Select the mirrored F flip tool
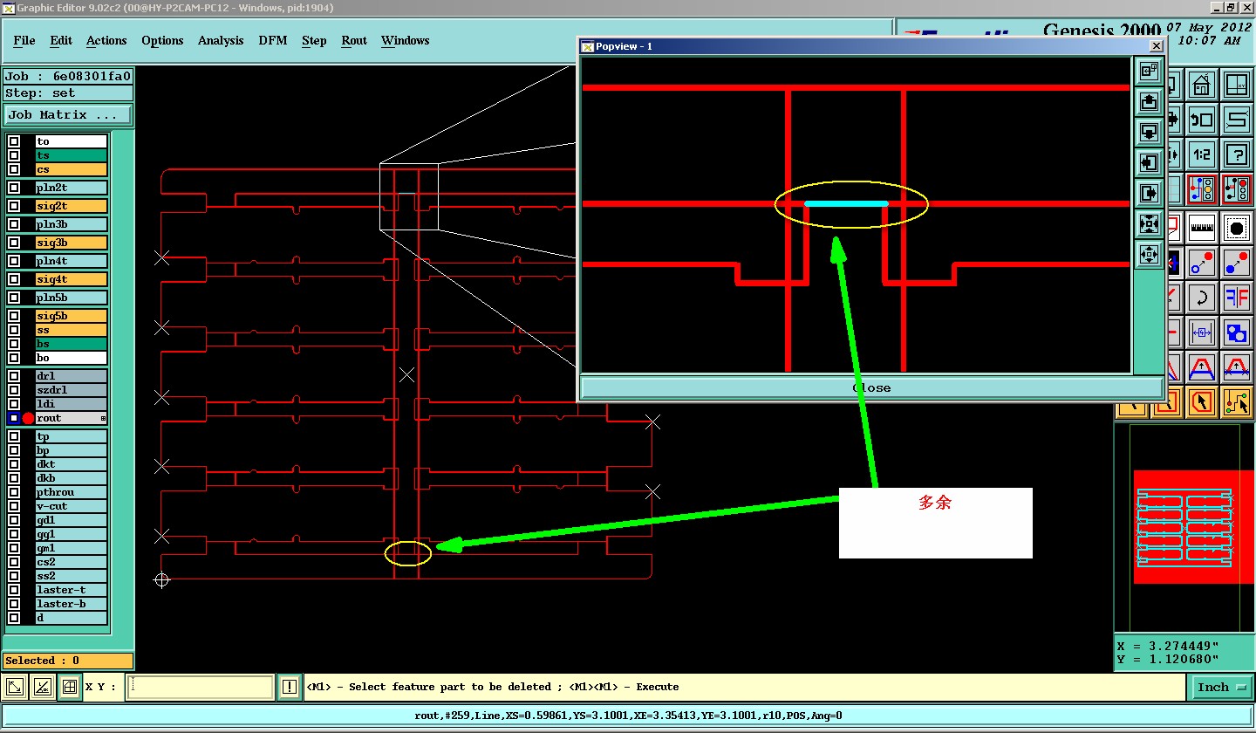 tap(1236, 297)
